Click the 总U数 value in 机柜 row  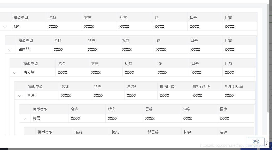coord(131,95)
